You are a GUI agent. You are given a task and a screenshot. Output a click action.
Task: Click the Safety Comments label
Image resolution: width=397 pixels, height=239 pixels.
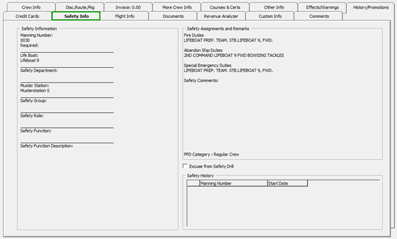point(201,80)
